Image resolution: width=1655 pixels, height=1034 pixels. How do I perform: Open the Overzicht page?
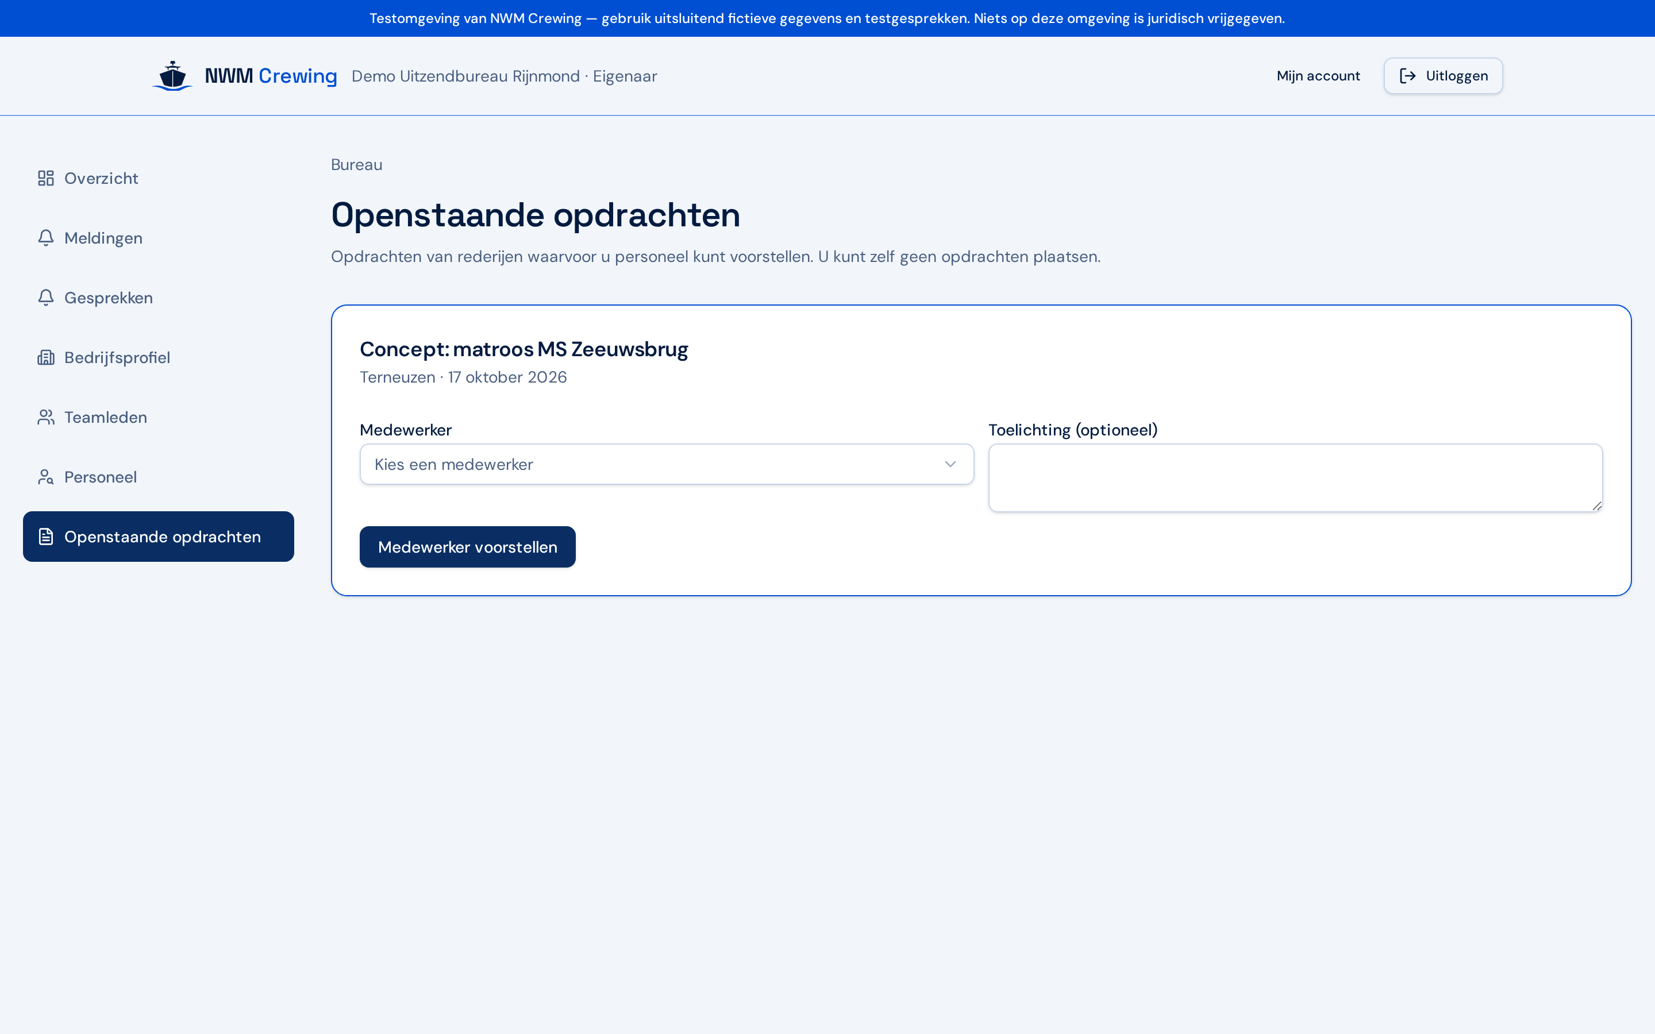pos(159,179)
